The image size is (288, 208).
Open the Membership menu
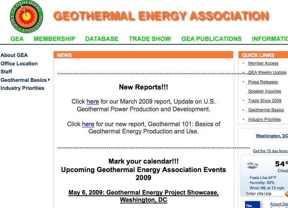tap(54, 39)
